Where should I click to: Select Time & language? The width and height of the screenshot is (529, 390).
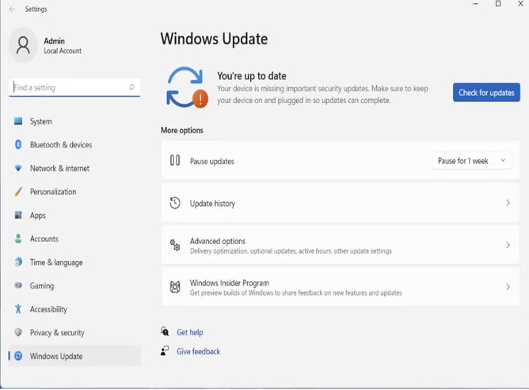pyautogui.click(x=74, y=262)
